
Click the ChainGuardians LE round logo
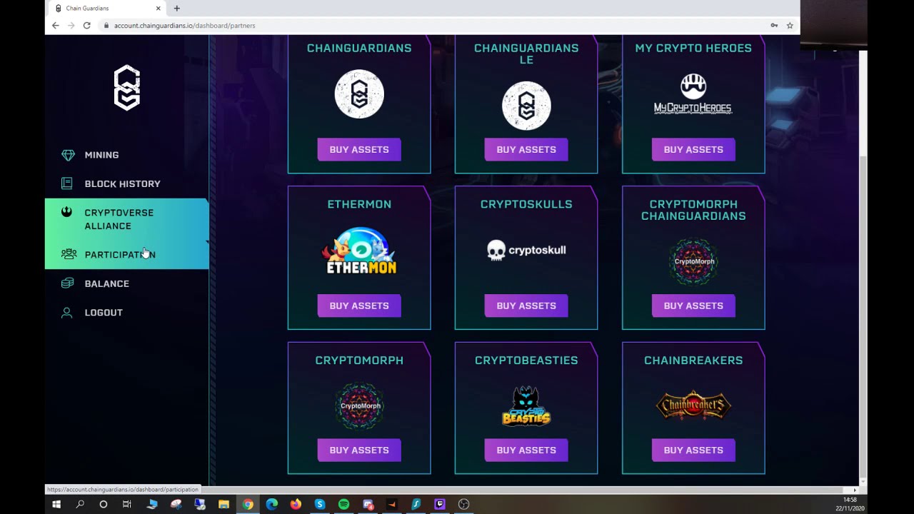pyautogui.click(x=526, y=106)
